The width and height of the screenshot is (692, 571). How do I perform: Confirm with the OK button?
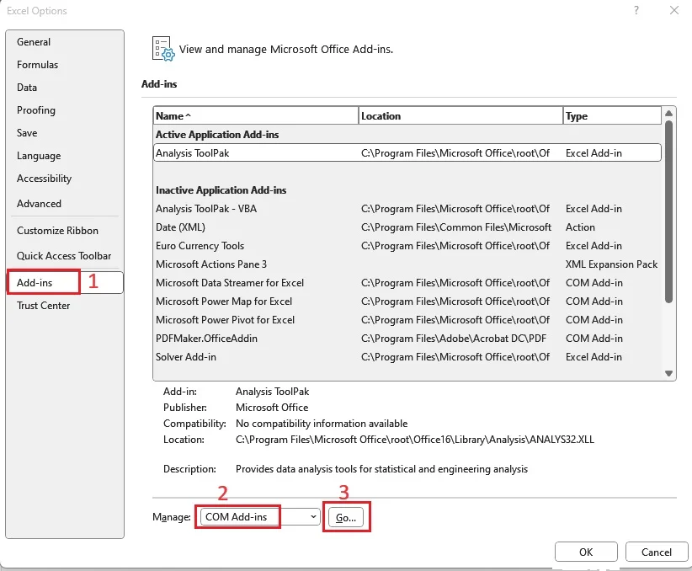click(x=586, y=552)
